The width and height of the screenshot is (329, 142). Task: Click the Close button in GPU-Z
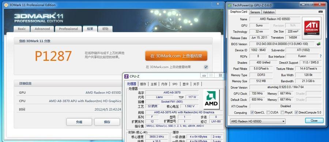(314, 120)
